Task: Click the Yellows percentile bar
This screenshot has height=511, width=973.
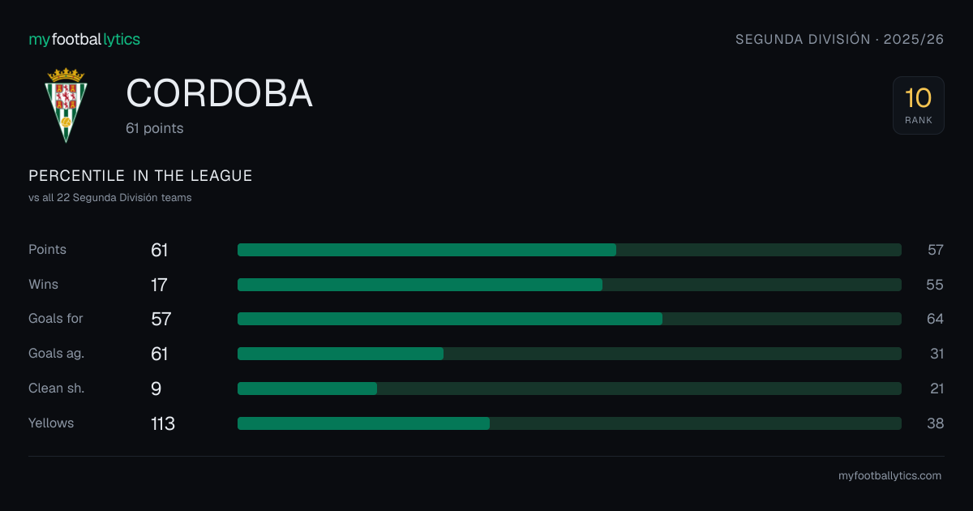Action: pos(569,423)
